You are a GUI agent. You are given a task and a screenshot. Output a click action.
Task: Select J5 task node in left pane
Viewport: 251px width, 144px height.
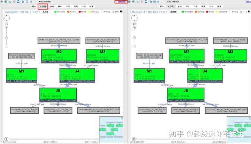pos(58,95)
